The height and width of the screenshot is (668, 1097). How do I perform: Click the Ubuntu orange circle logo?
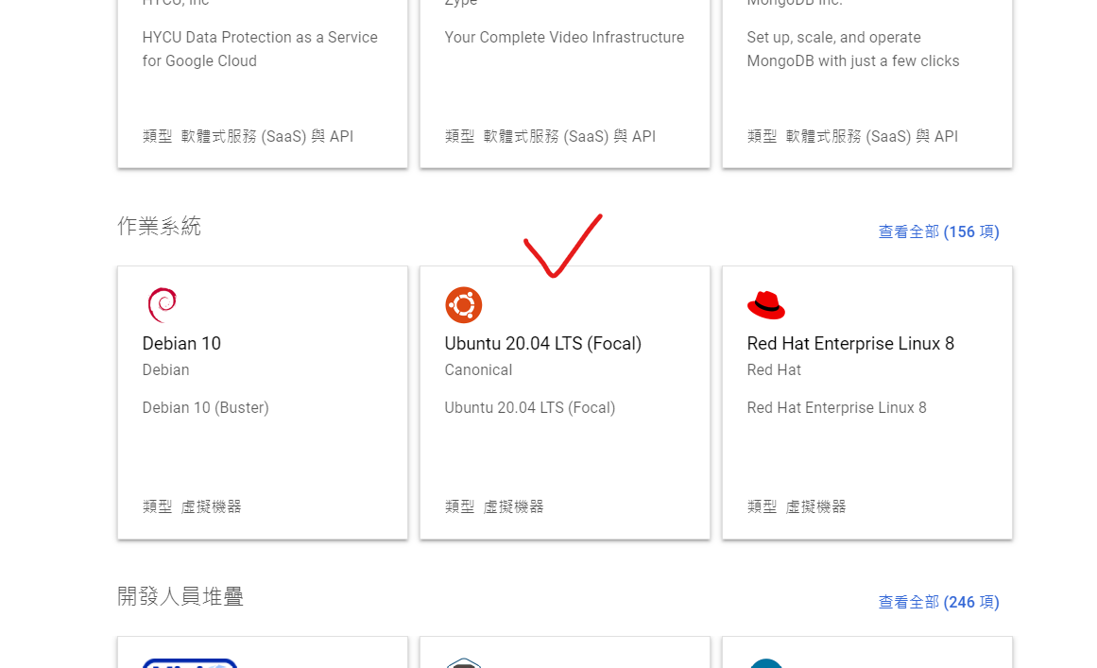[x=463, y=305]
